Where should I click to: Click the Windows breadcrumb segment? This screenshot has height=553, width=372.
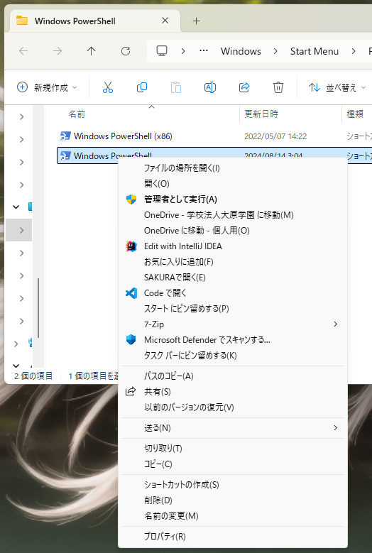point(241,51)
